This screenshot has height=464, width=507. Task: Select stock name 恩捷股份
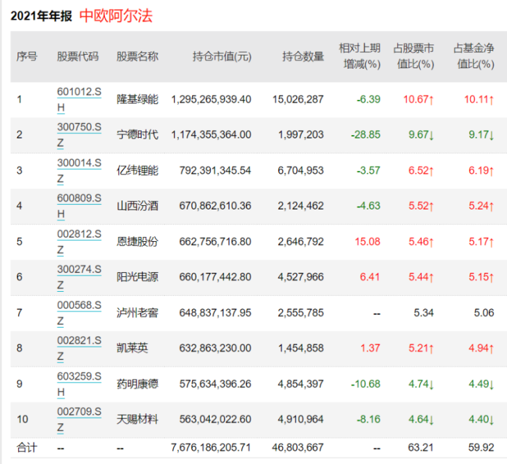pyautogui.click(x=137, y=242)
